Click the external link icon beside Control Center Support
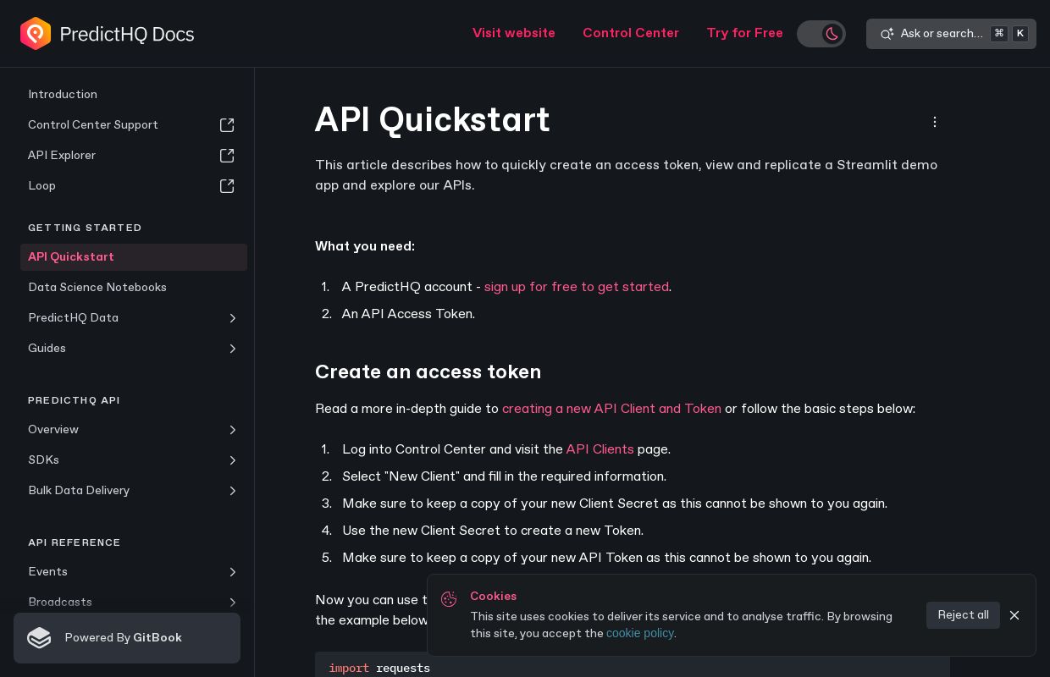Viewport: 1050px width, 677px height. tap(227, 125)
